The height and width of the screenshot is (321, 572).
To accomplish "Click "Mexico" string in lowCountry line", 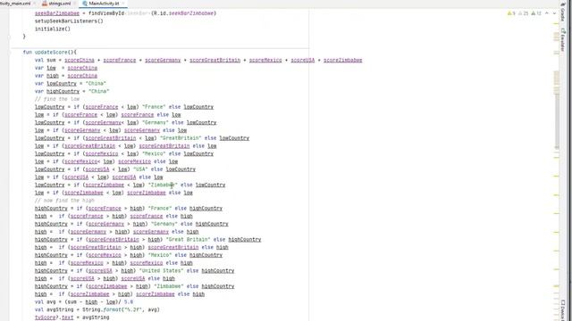I will tap(154, 154).
